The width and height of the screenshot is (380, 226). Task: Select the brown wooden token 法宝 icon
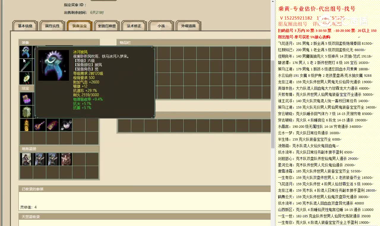tap(53, 125)
